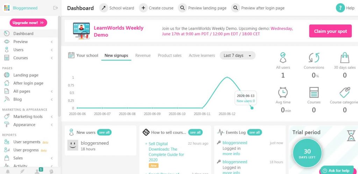Expand the Courses submenu chevron
This screenshot has width=358, height=174.
click(x=52, y=58)
